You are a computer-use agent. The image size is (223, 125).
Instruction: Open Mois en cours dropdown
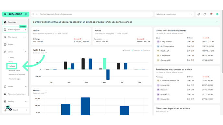tap(162, 111)
